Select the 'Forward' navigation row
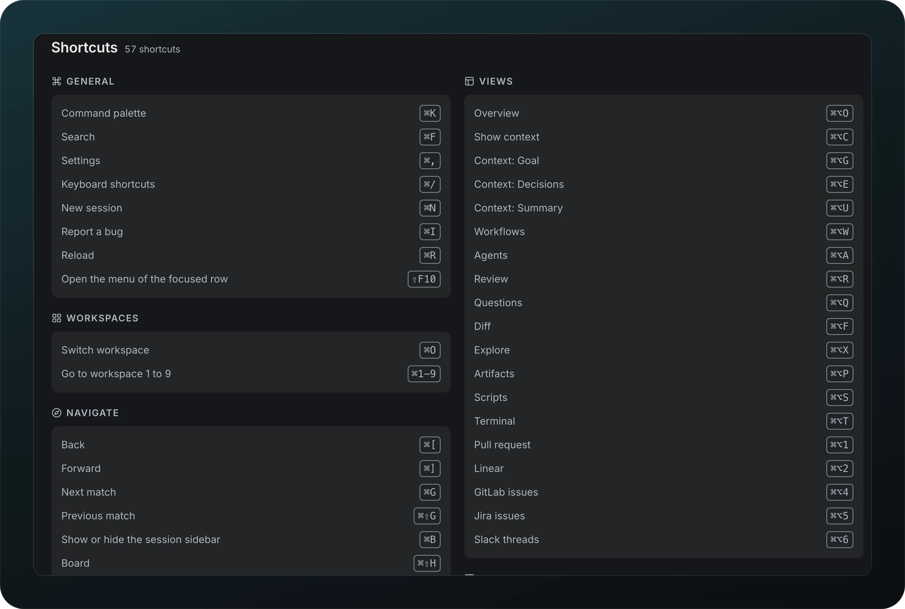Viewport: 905px width, 609px height. pyautogui.click(x=251, y=468)
